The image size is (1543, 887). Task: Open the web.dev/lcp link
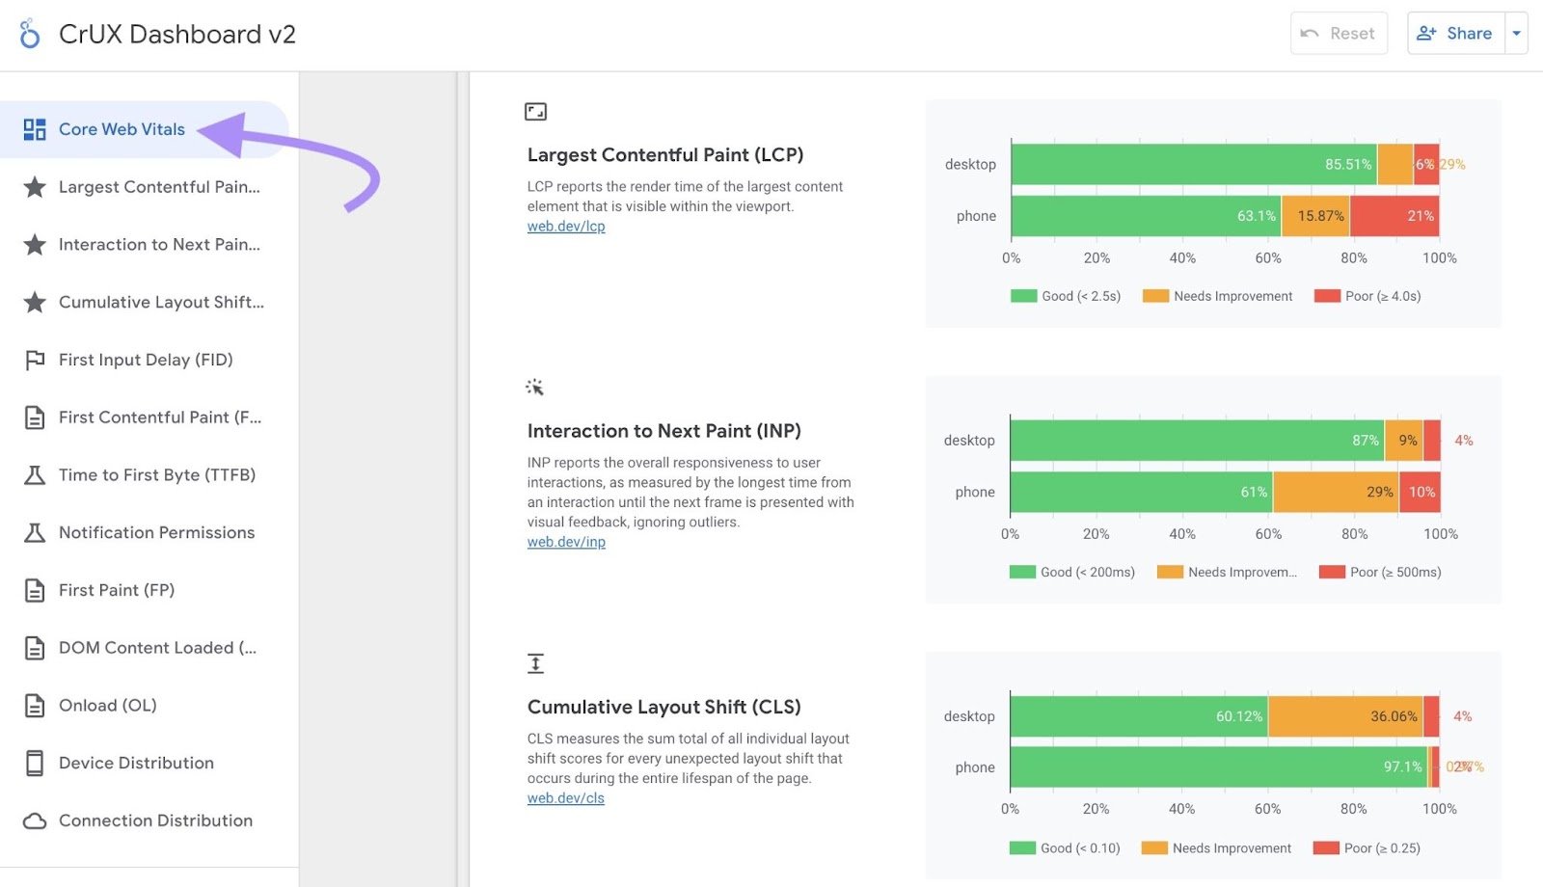565,226
